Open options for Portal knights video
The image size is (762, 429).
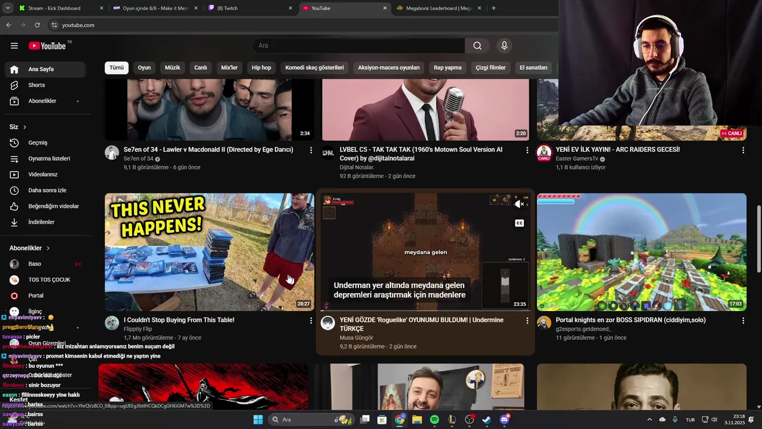743,321
